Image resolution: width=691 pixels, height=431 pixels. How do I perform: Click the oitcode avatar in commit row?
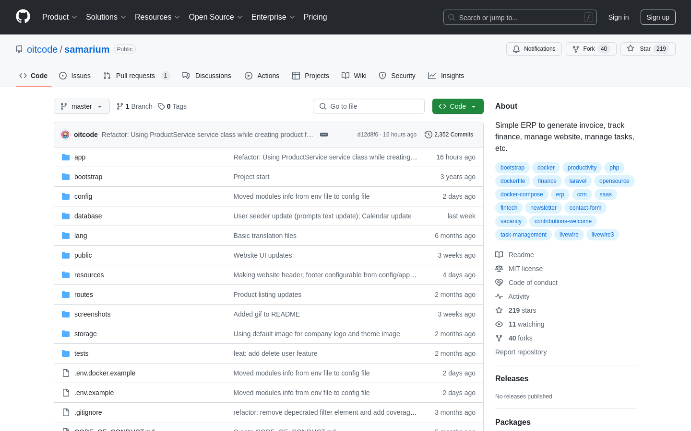coord(65,135)
